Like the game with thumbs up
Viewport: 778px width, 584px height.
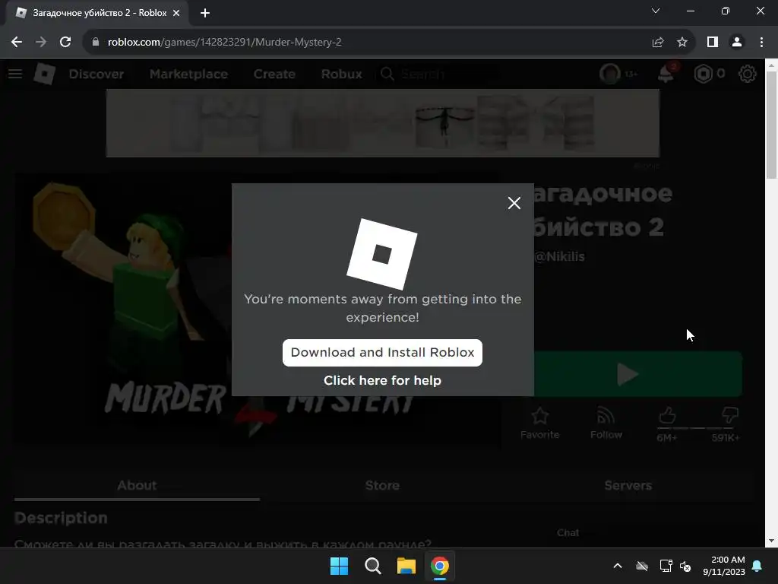[x=667, y=416]
